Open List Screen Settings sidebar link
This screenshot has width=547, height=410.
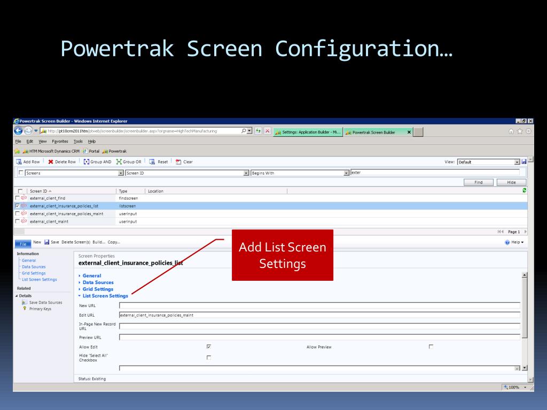[x=40, y=280]
